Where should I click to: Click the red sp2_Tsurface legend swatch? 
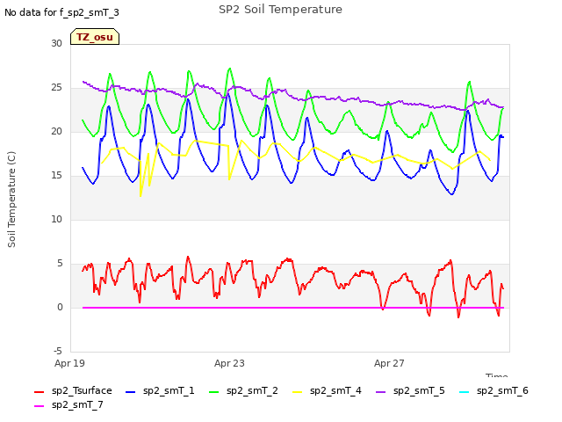(x=39, y=392)
